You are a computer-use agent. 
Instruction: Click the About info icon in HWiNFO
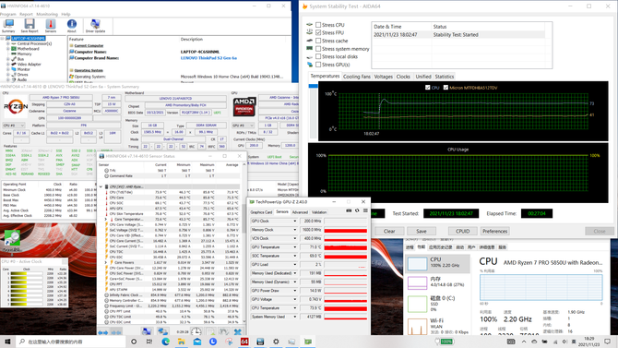[71, 24]
